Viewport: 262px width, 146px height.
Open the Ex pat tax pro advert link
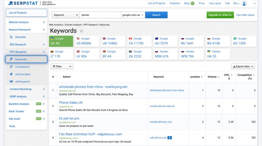(x=69, y=118)
